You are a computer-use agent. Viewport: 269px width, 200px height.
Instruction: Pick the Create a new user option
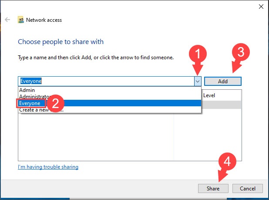pyautogui.click(x=109, y=110)
